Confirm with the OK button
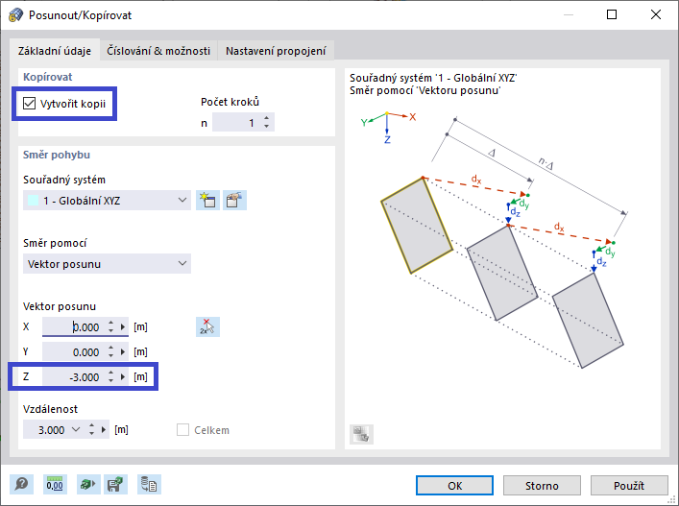Image resolution: width=679 pixels, height=506 pixels. 454,486
